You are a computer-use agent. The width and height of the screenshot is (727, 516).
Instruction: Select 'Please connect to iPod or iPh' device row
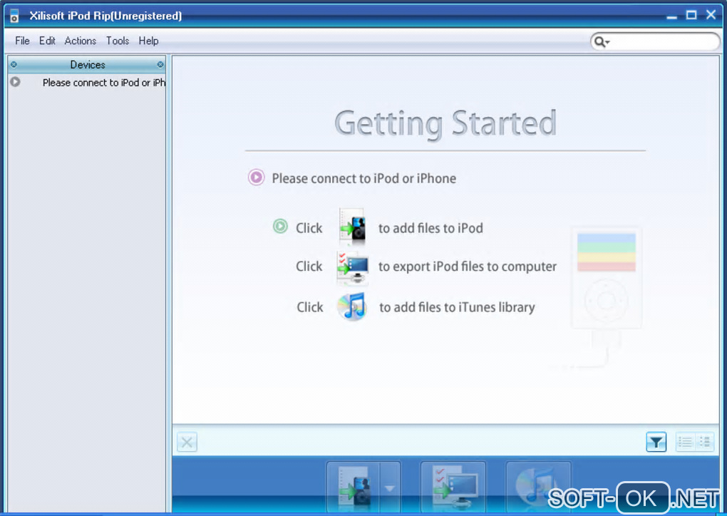(87, 83)
